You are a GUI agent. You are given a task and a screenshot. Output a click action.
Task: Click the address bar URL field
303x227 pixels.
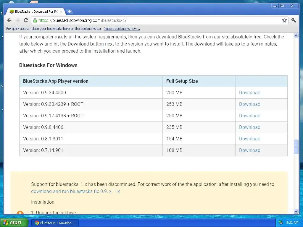tap(159, 20)
